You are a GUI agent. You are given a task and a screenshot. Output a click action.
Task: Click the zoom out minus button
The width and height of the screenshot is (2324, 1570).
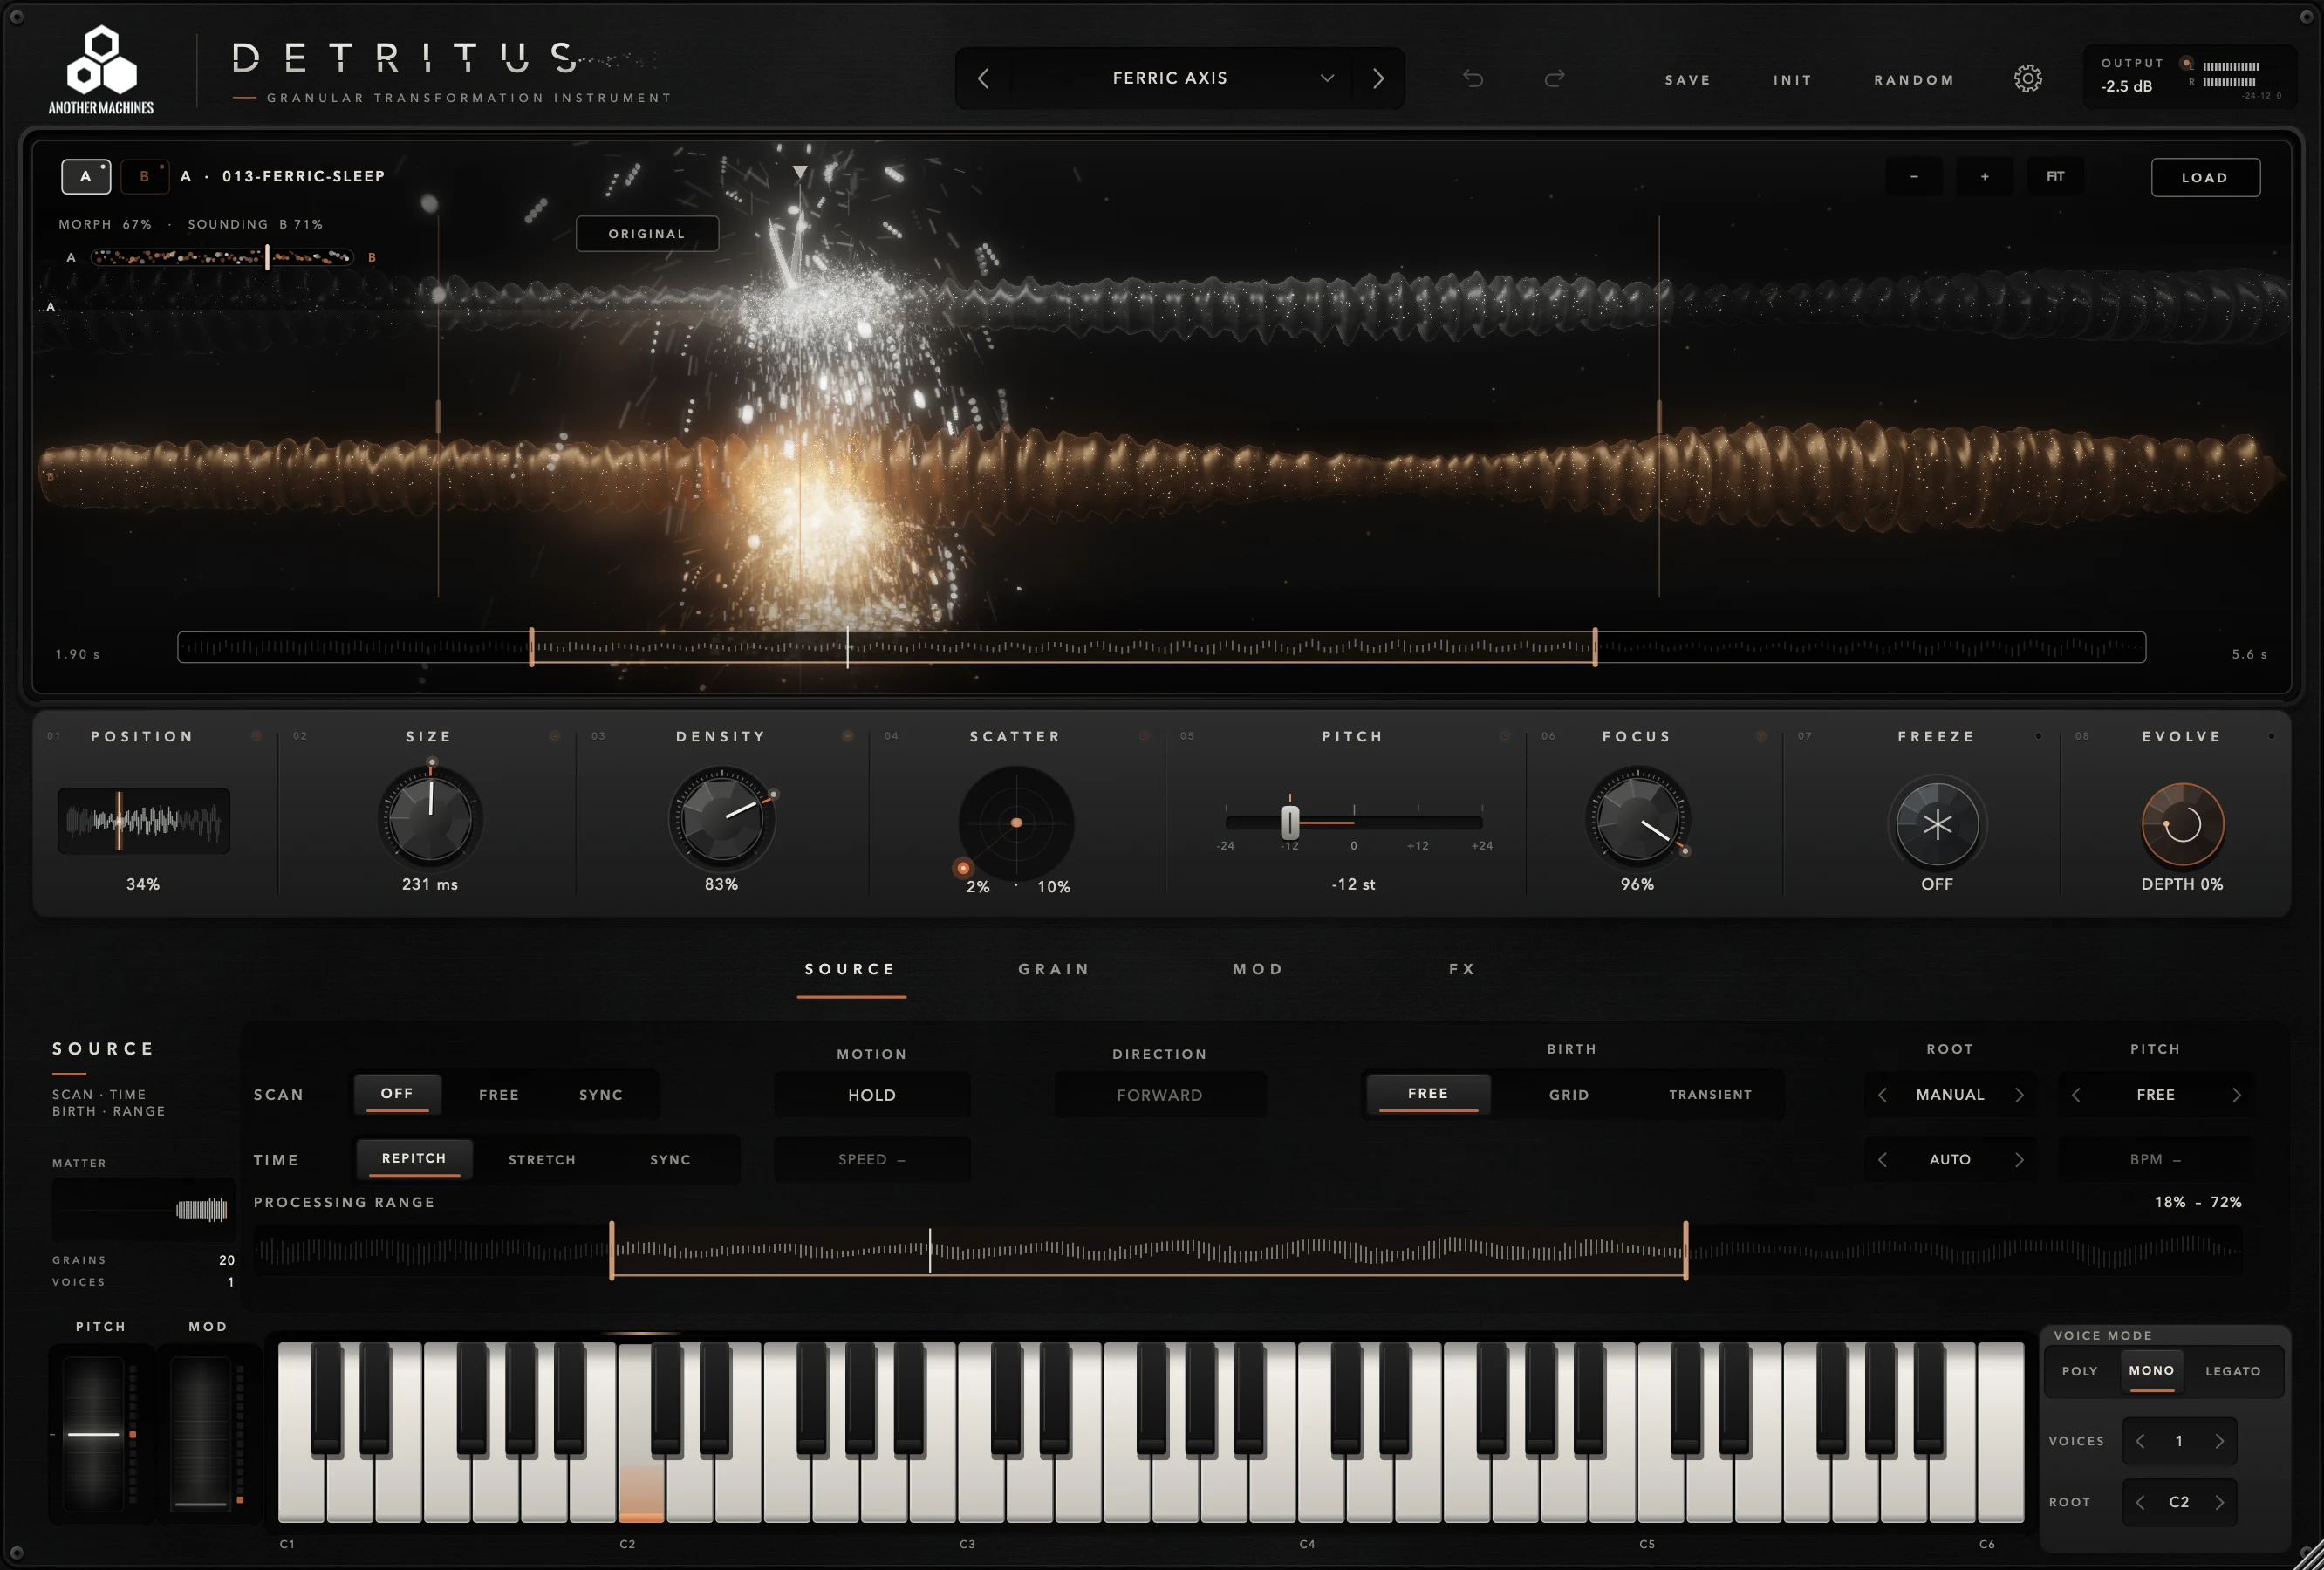click(x=1914, y=176)
